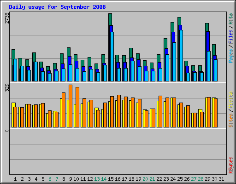236x184 pixels.
Task: Click the yellow sites bar for day 28
Action: 200,118
